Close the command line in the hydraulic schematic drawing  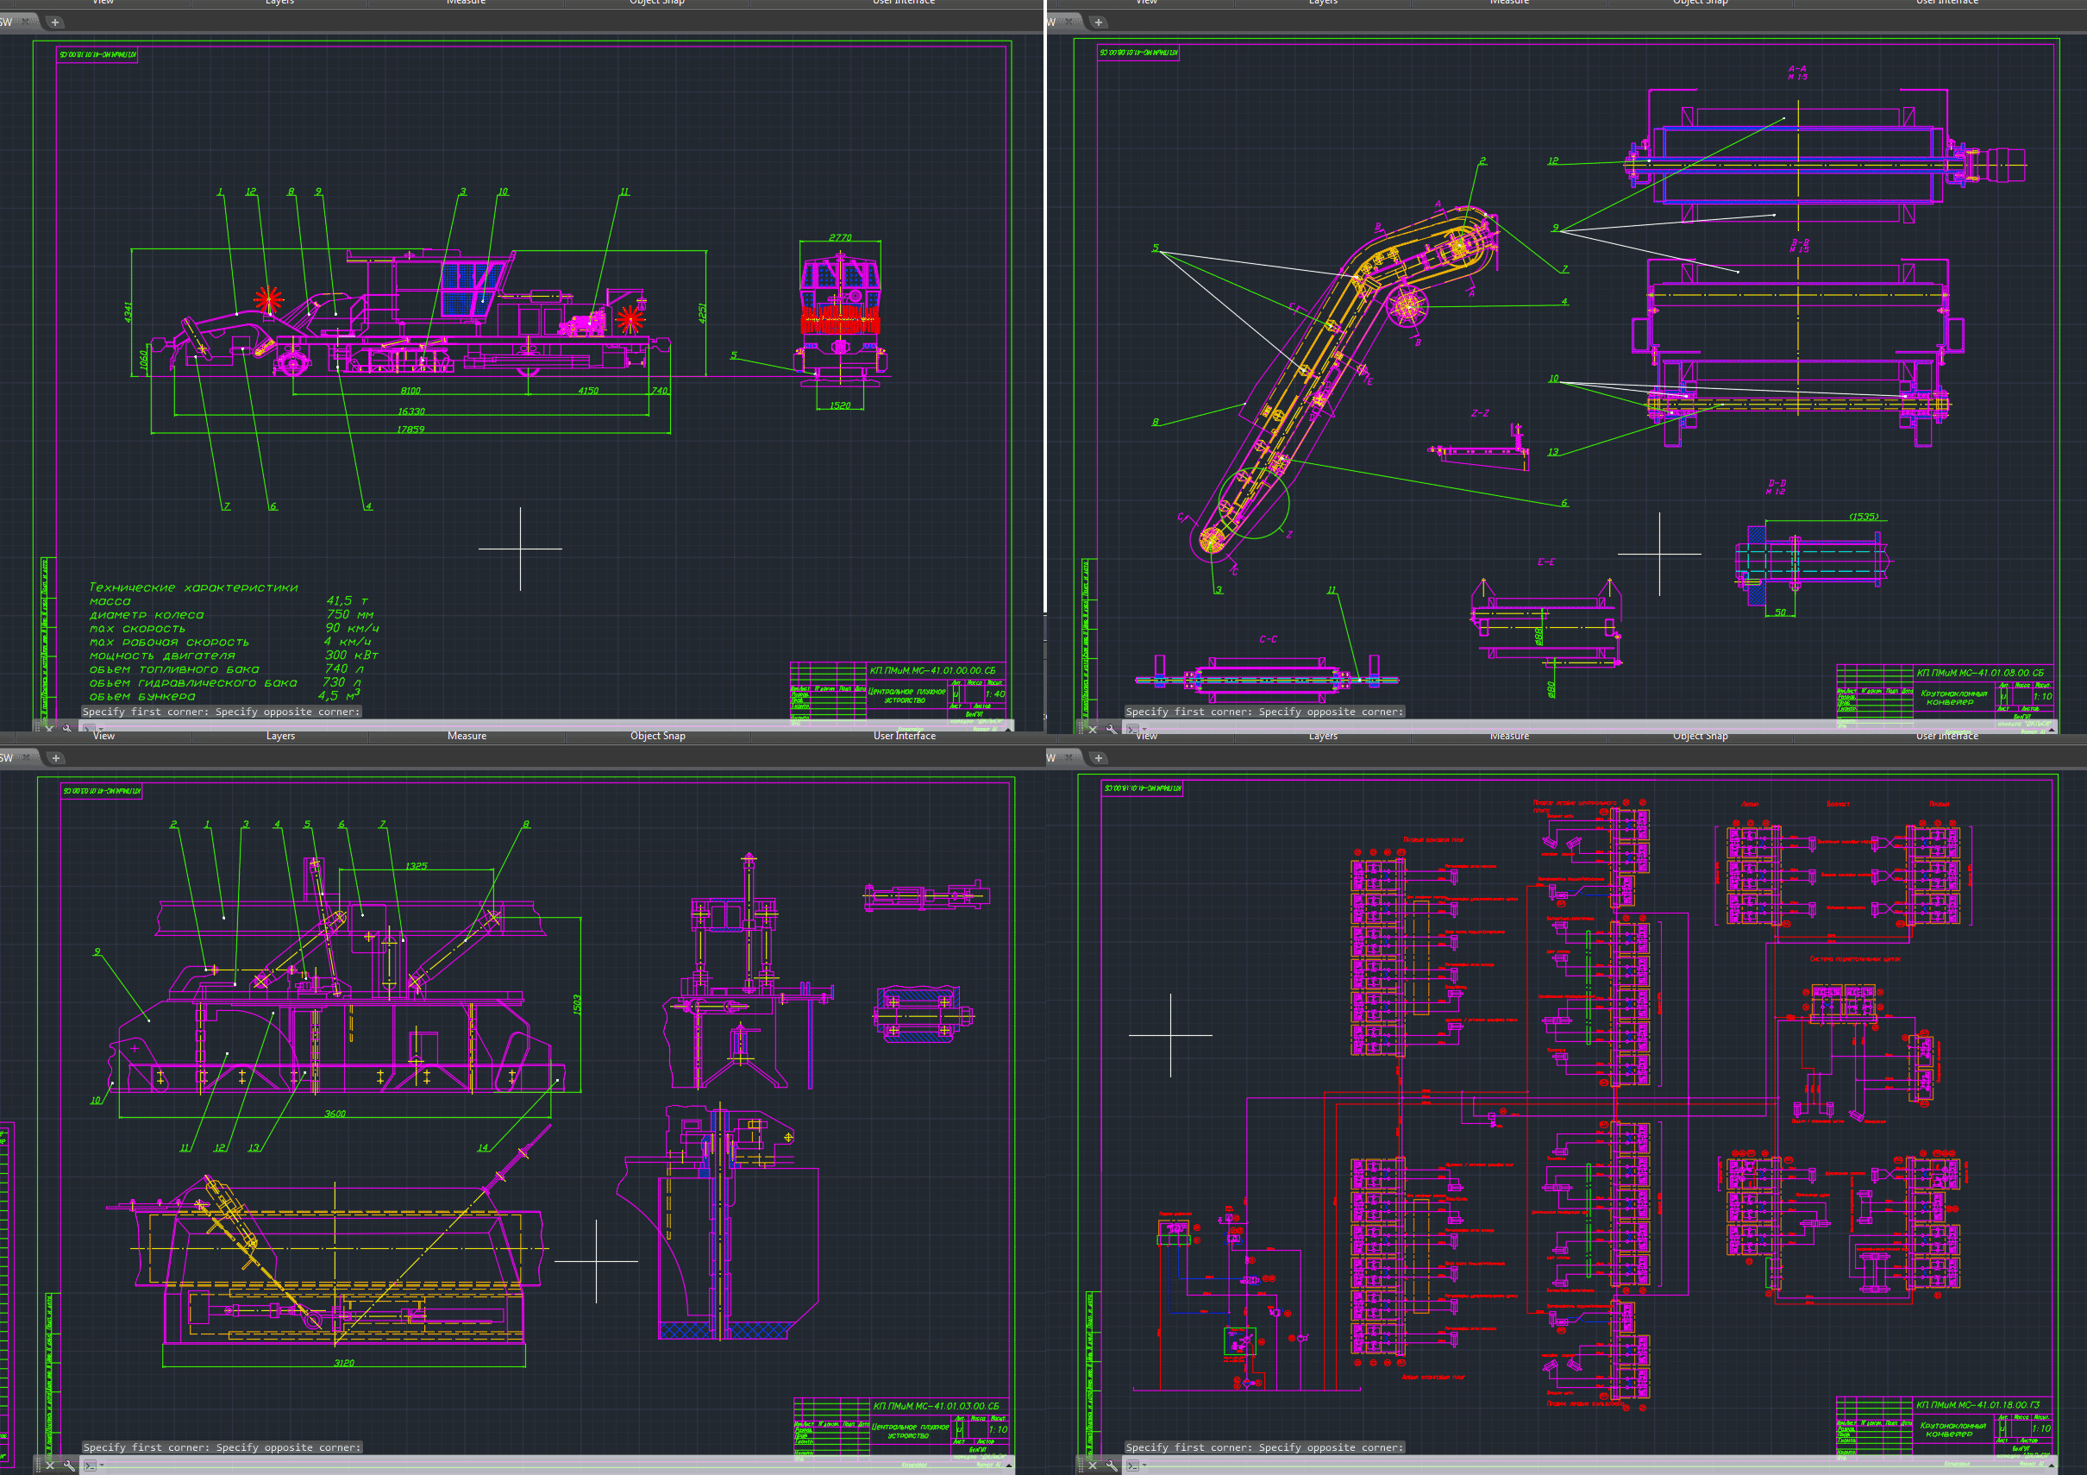point(1094,1465)
